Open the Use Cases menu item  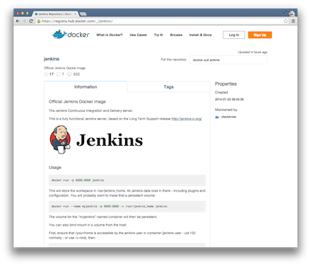click(138, 35)
